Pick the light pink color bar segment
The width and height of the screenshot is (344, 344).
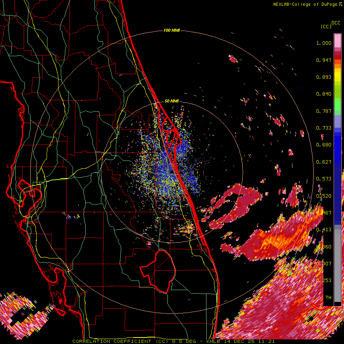pyautogui.click(x=338, y=41)
